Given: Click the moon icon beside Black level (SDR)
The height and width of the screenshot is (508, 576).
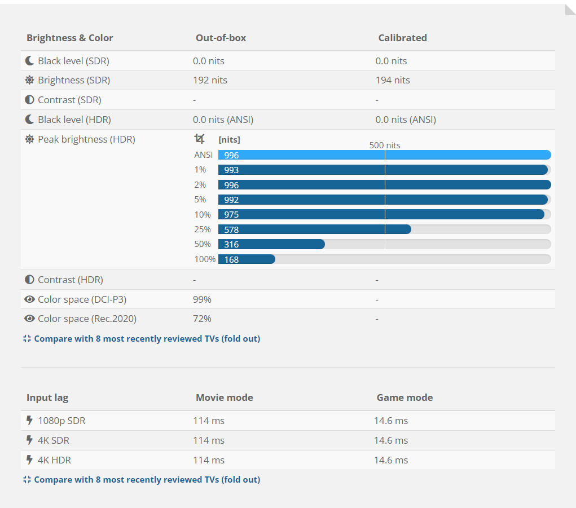Looking at the screenshot, I should pos(29,61).
